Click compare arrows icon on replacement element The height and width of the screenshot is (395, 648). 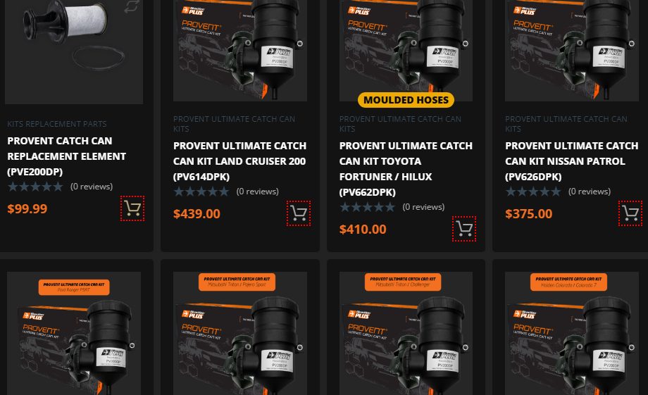point(132,6)
